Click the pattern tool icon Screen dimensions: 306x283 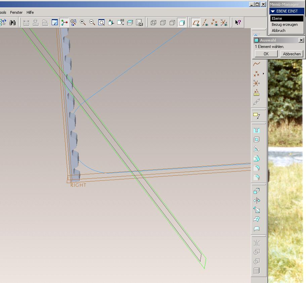(x=256, y=271)
